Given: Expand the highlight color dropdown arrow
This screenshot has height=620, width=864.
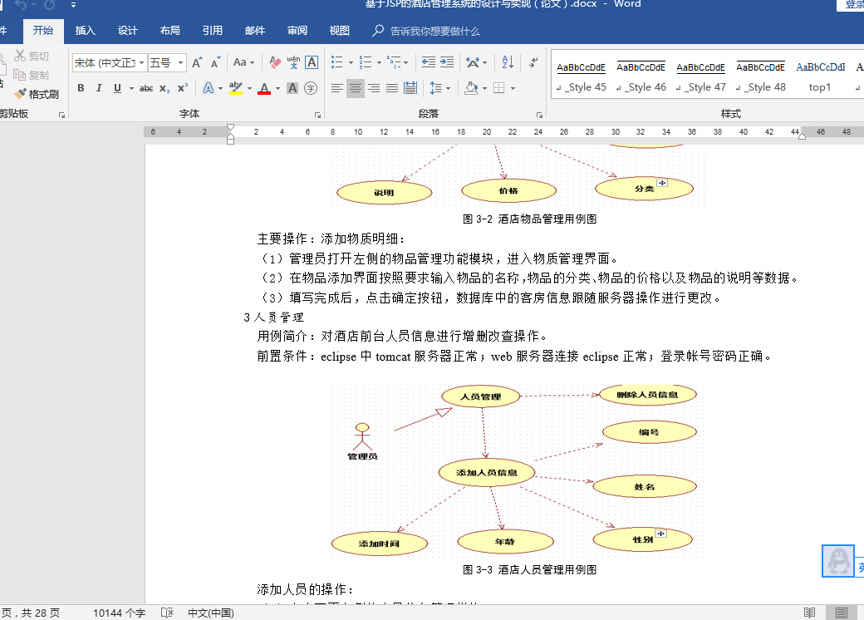Looking at the screenshot, I should point(249,88).
